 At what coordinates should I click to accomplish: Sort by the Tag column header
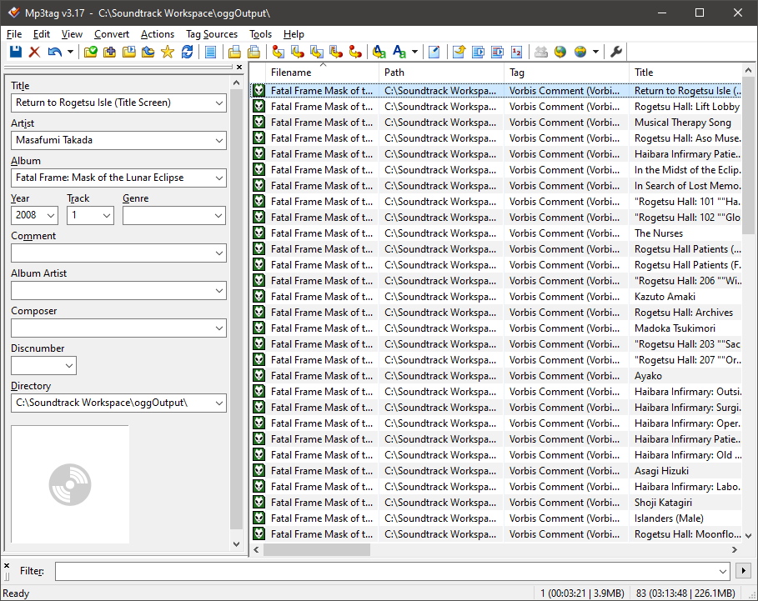(566, 73)
